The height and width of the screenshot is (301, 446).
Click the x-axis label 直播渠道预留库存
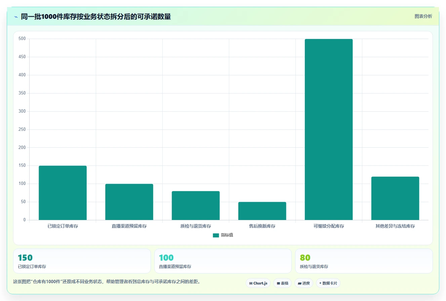click(x=129, y=226)
